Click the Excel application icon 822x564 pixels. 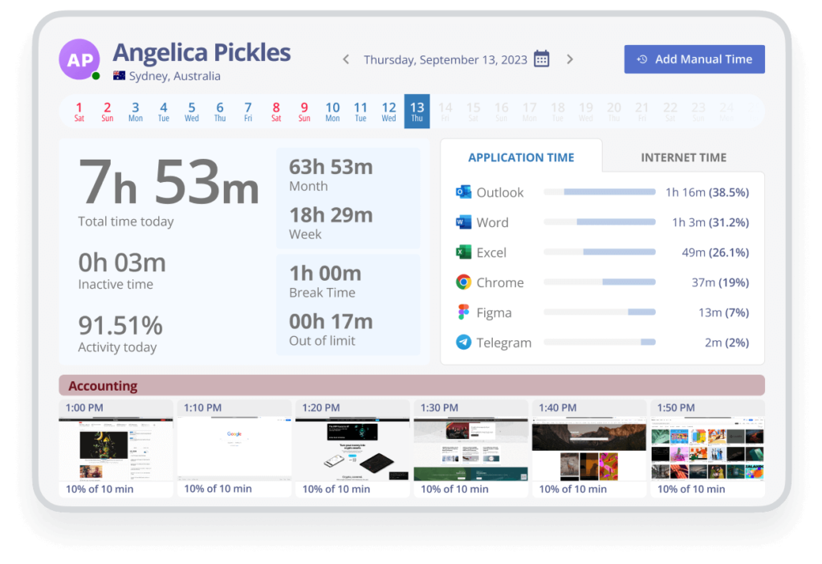pyautogui.click(x=463, y=253)
